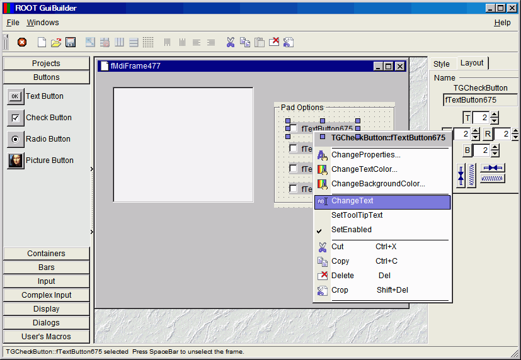Click the open folder icon in toolbar
Screen dimensions: 521x360
[56, 42]
